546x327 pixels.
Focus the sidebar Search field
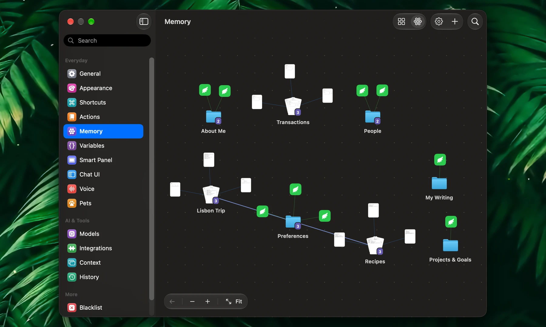tap(107, 40)
